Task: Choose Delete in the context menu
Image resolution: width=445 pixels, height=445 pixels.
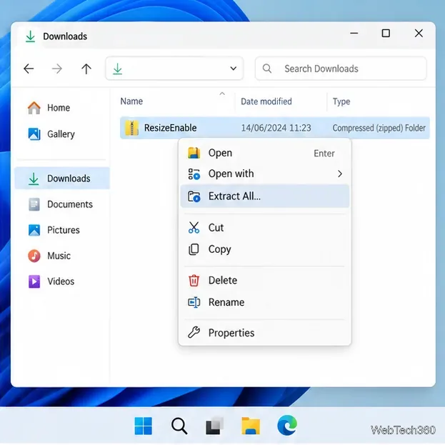Action: click(x=264, y=281)
